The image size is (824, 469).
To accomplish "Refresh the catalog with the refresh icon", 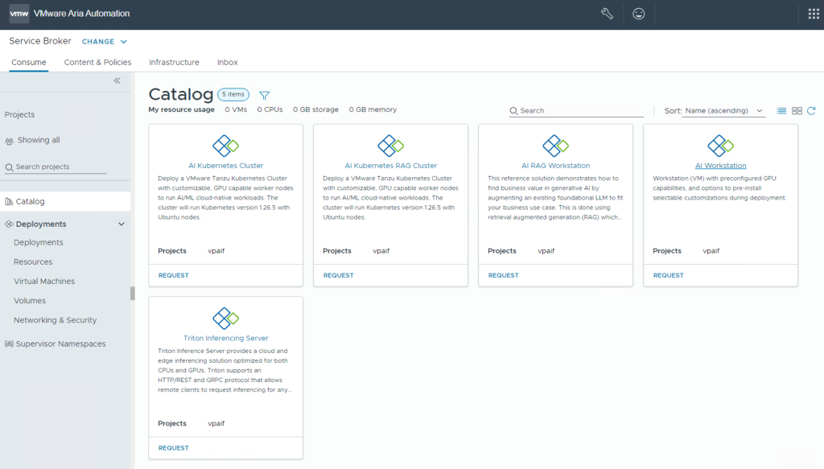I will 812,112.
